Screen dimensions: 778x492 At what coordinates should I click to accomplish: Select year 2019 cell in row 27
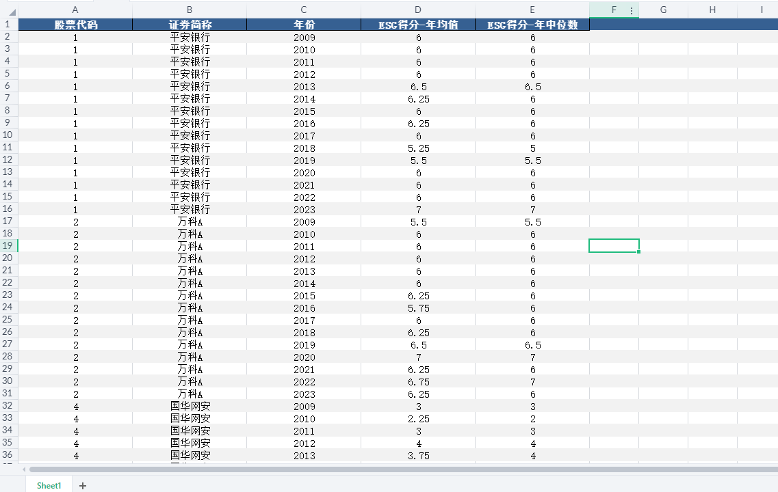click(304, 345)
